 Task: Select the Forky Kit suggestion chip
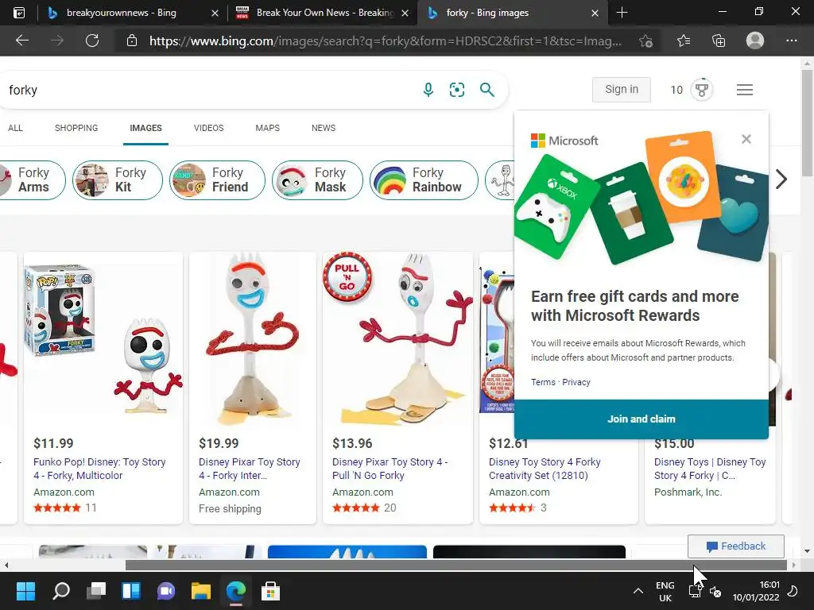coord(118,180)
